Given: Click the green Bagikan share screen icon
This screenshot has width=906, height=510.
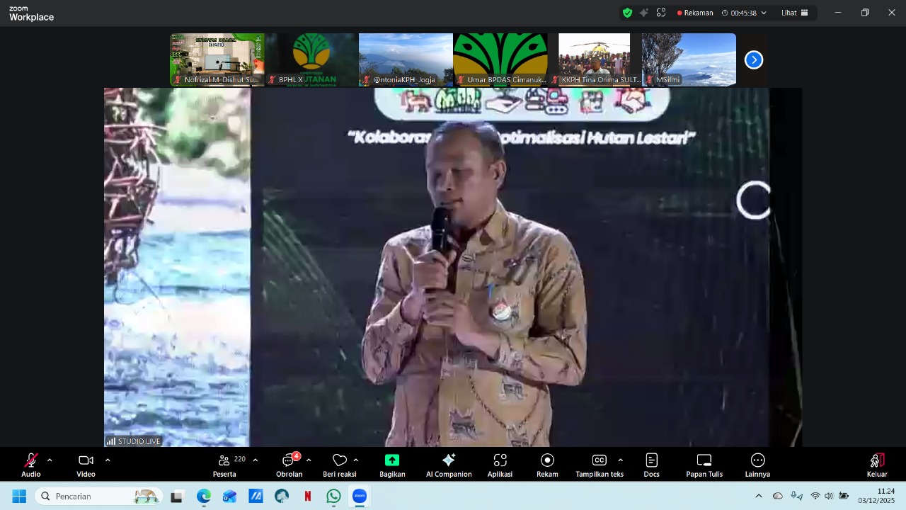Looking at the screenshot, I should [x=392, y=460].
